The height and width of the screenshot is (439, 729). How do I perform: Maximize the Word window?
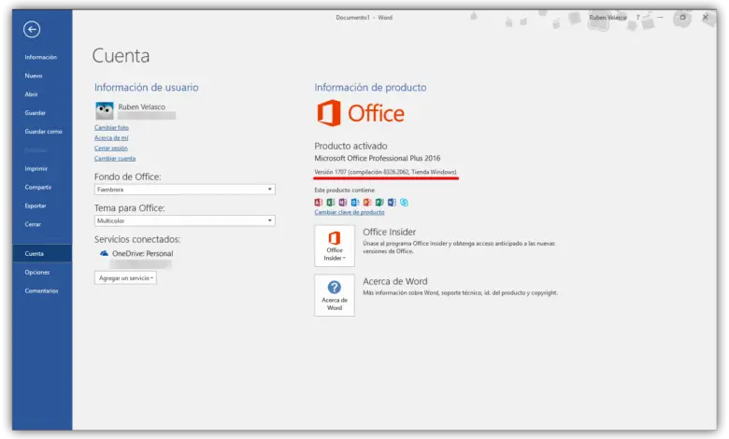coord(682,17)
